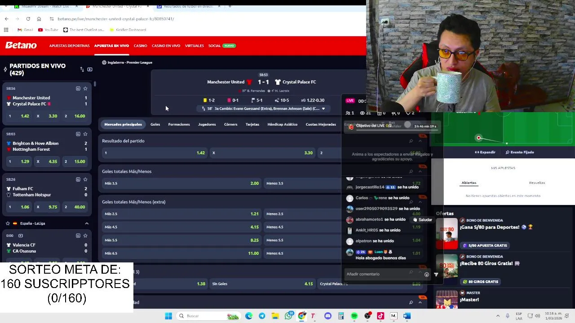Reload the browser page
Screen dimensions: 575x323
(28, 19)
